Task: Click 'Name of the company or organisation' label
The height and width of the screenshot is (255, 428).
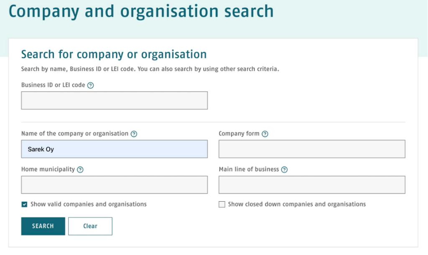Action: pyautogui.click(x=75, y=134)
